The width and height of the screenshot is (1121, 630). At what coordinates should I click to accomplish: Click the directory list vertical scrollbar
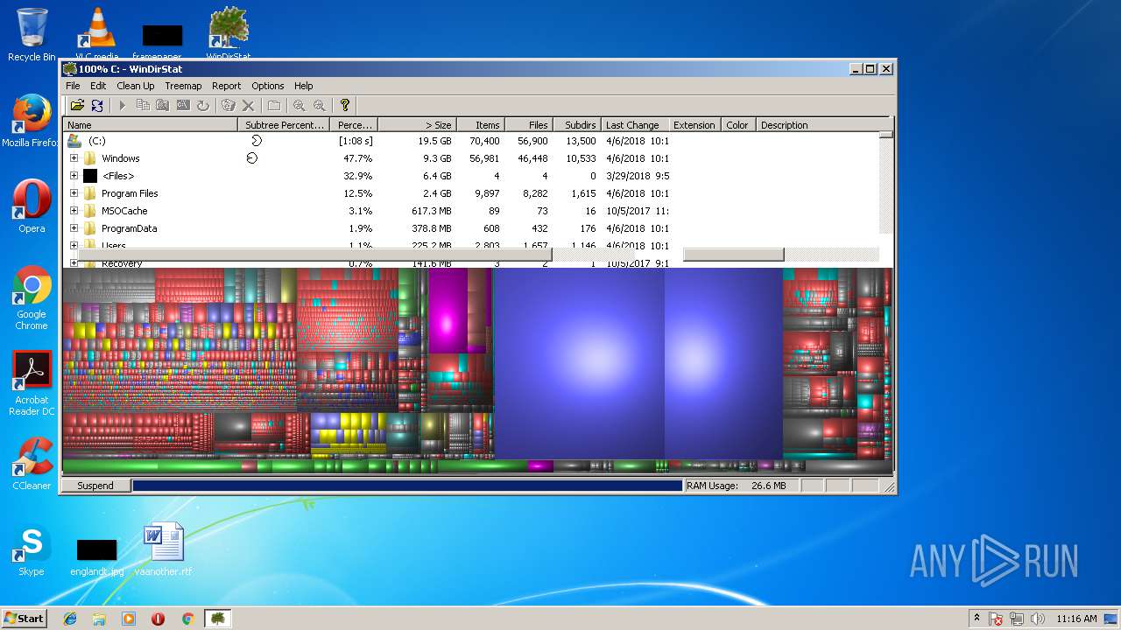coord(886,184)
